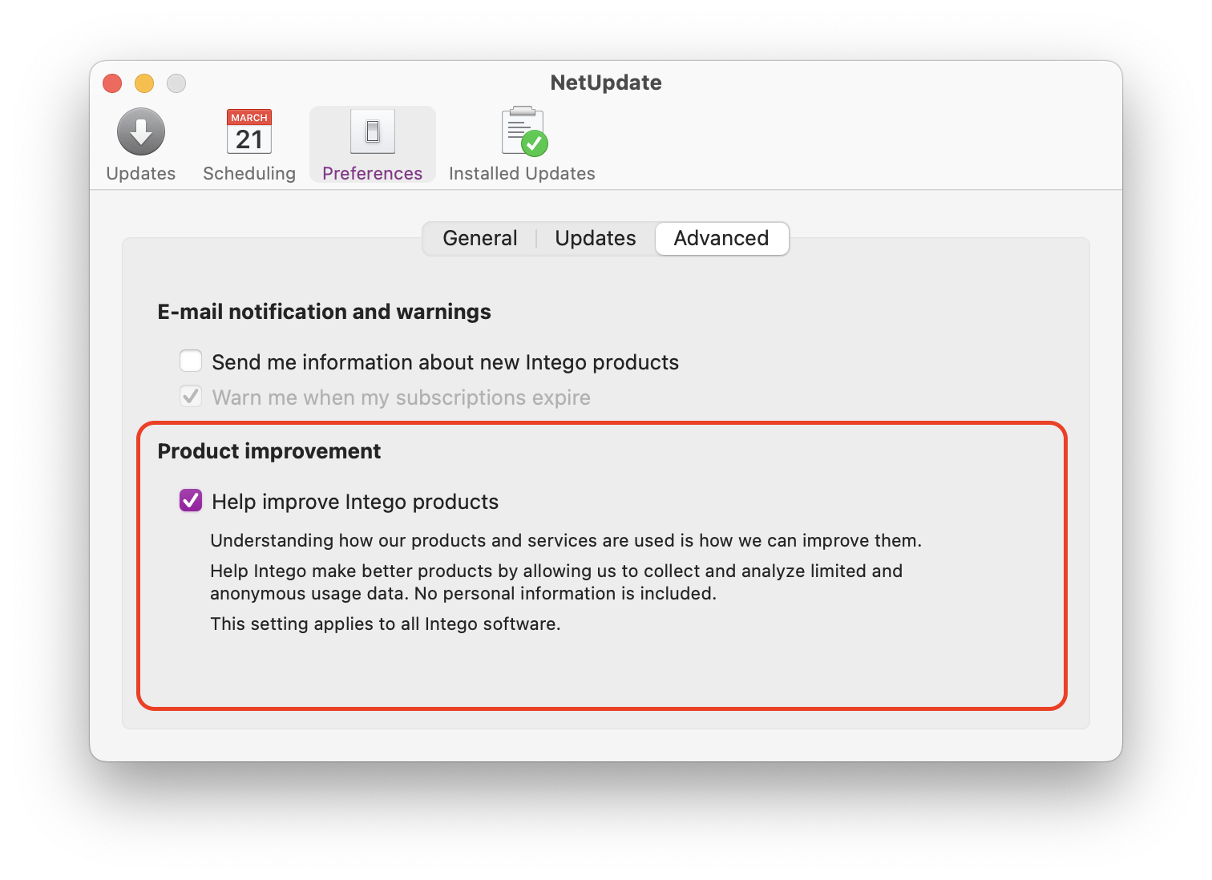Select the Preferences switch icon
This screenshot has height=880, width=1212.
pos(373,131)
